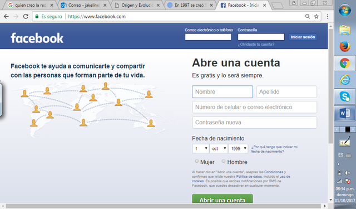Click the vertical page scrollbar thumb

point(330,86)
